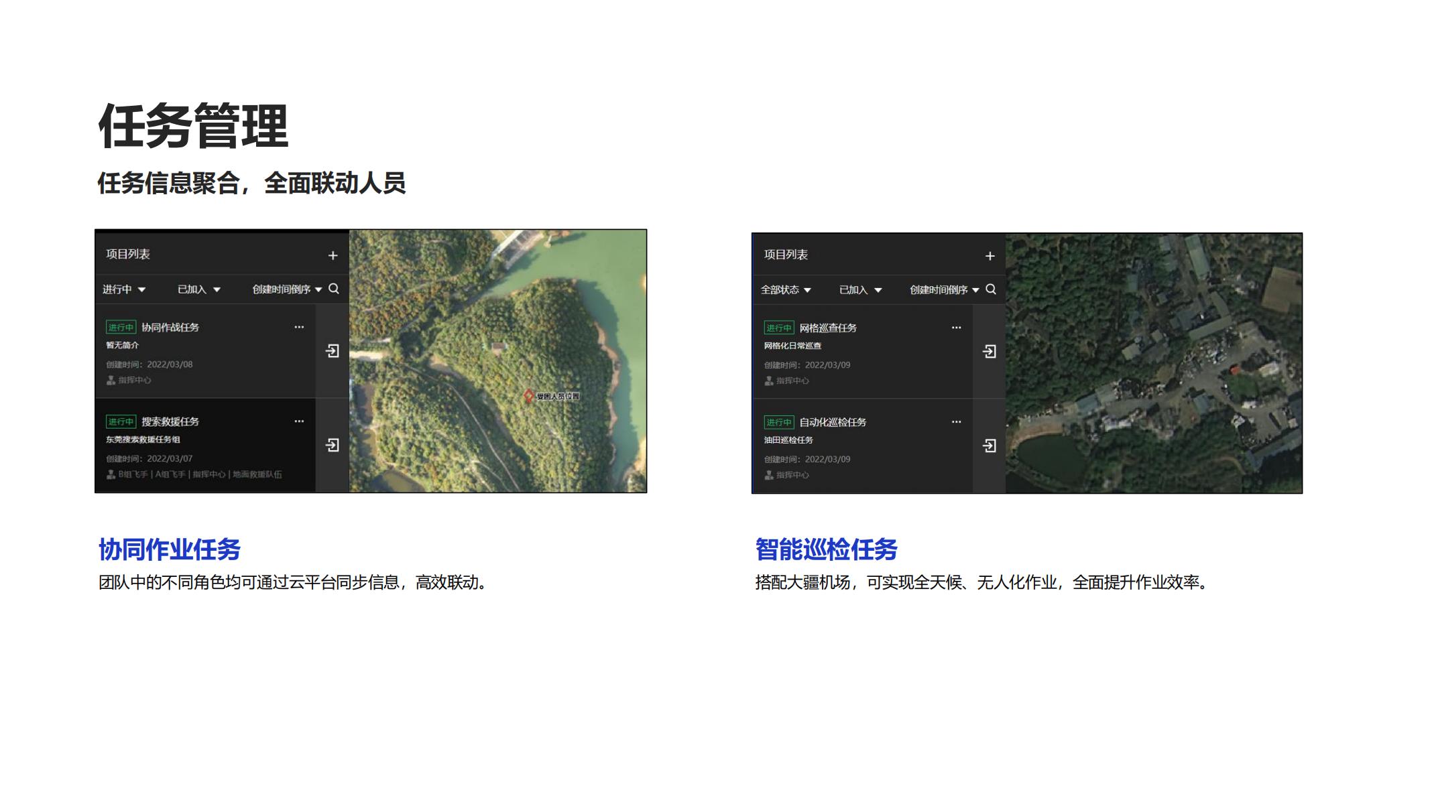
Task: Click search magnifier in left project panel
Action: (x=334, y=289)
